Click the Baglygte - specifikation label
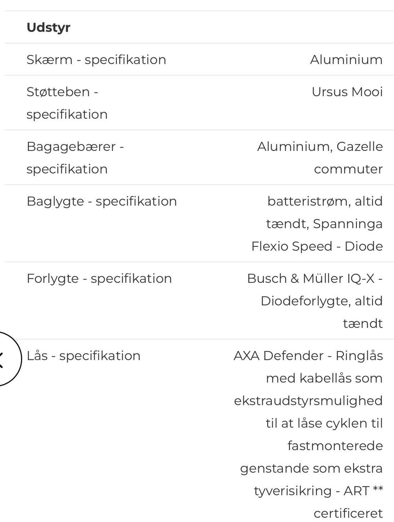Image resolution: width=394 pixels, height=522 pixels. click(x=102, y=201)
